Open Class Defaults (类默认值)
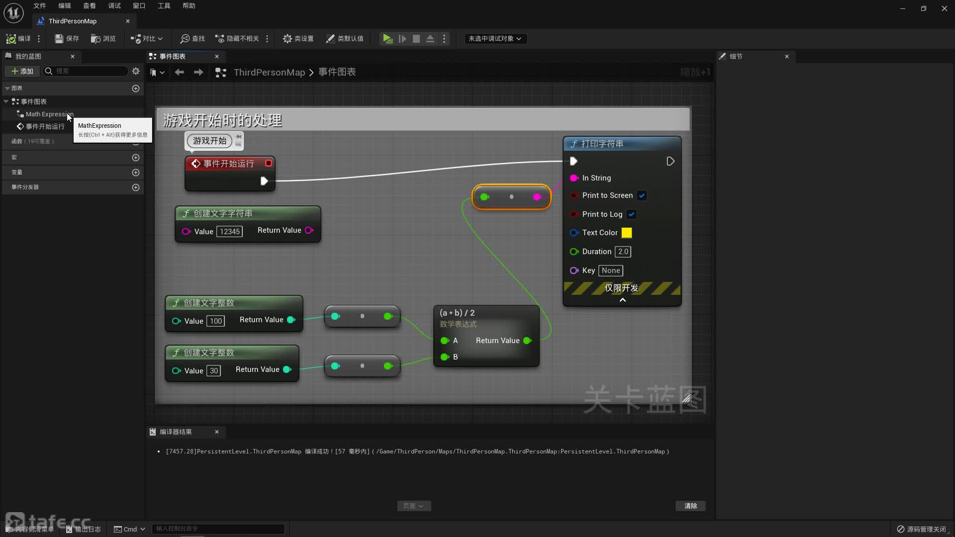This screenshot has width=955, height=537. coord(345,38)
